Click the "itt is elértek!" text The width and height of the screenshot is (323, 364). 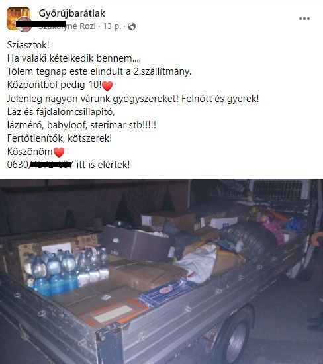point(103,165)
